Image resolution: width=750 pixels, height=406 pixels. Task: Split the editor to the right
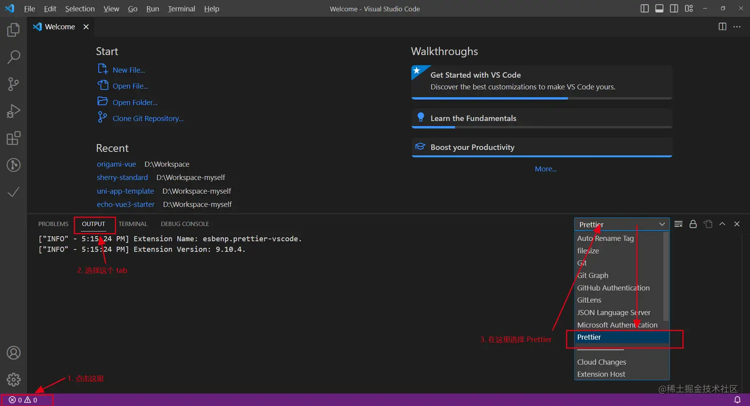[x=722, y=27]
